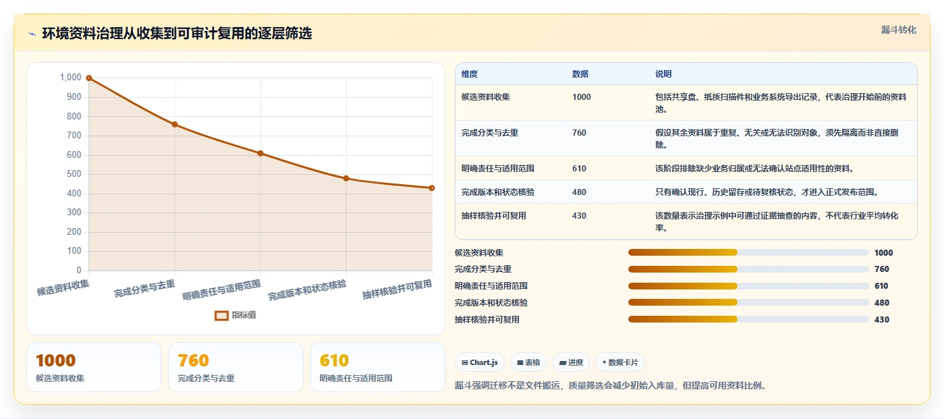Select the 数据卡片 tag

click(620, 362)
